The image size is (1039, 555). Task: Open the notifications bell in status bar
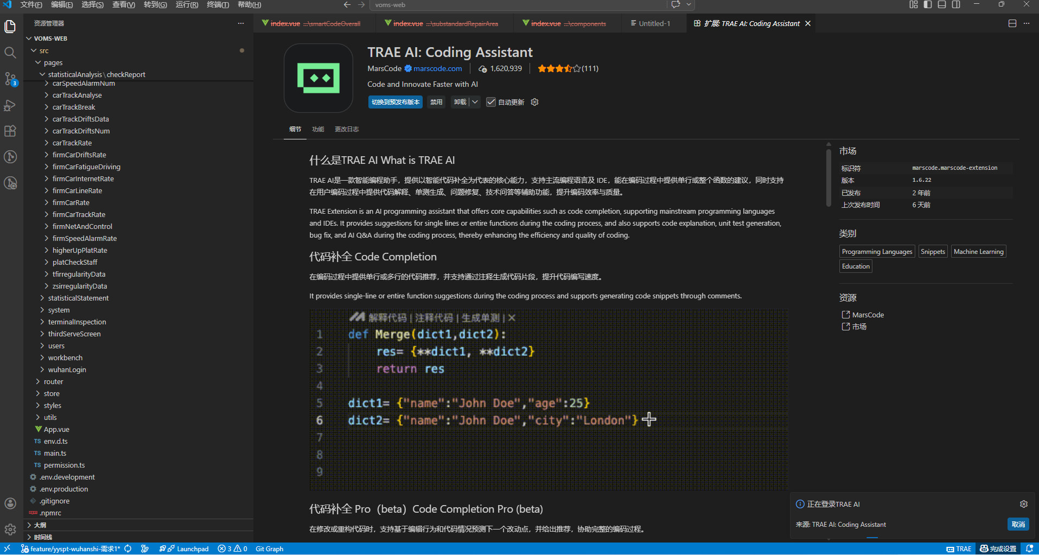[x=1029, y=548]
